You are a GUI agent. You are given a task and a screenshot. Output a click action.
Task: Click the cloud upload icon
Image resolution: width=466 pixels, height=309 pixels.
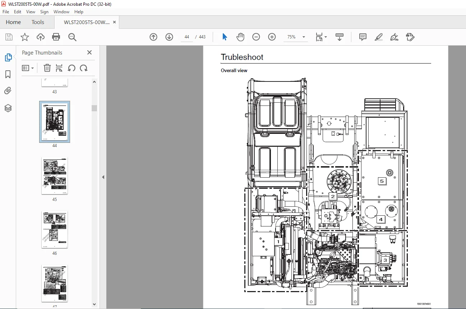pyautogui.click(x=41, y=37)
